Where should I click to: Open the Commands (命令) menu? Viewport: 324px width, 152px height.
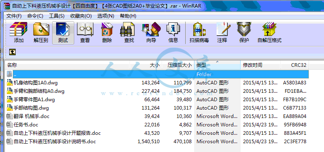pyautogui.click(x=35, y=16)
